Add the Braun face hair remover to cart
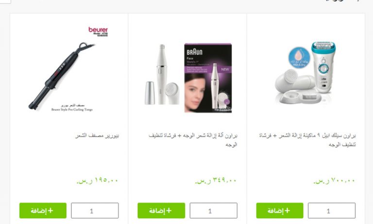373x224 pixels. [161, 210]
